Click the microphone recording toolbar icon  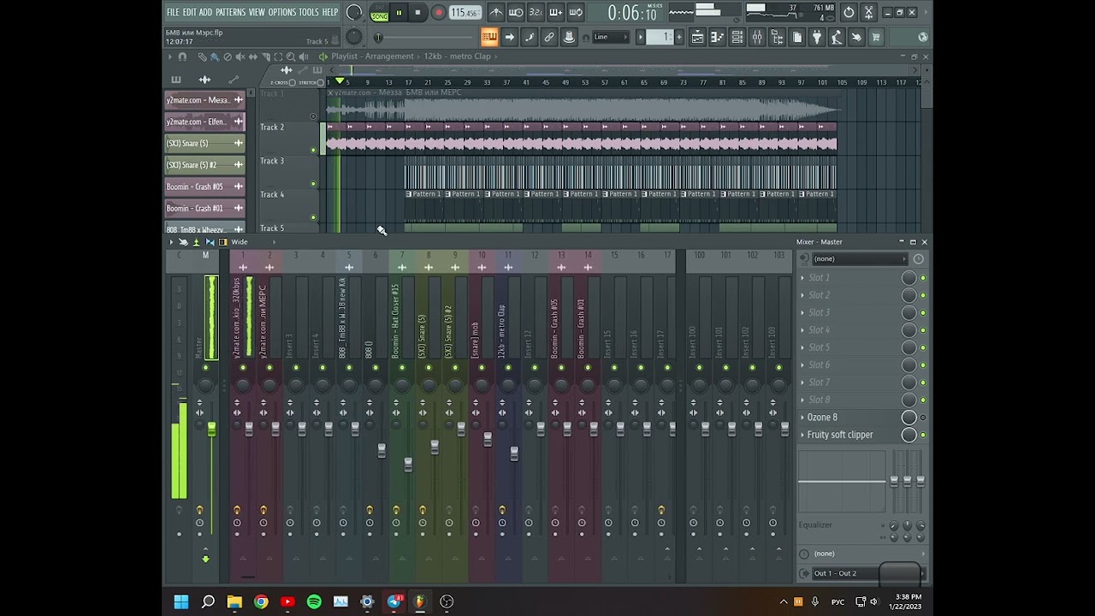pyautogui.click(x=836, y=37)
